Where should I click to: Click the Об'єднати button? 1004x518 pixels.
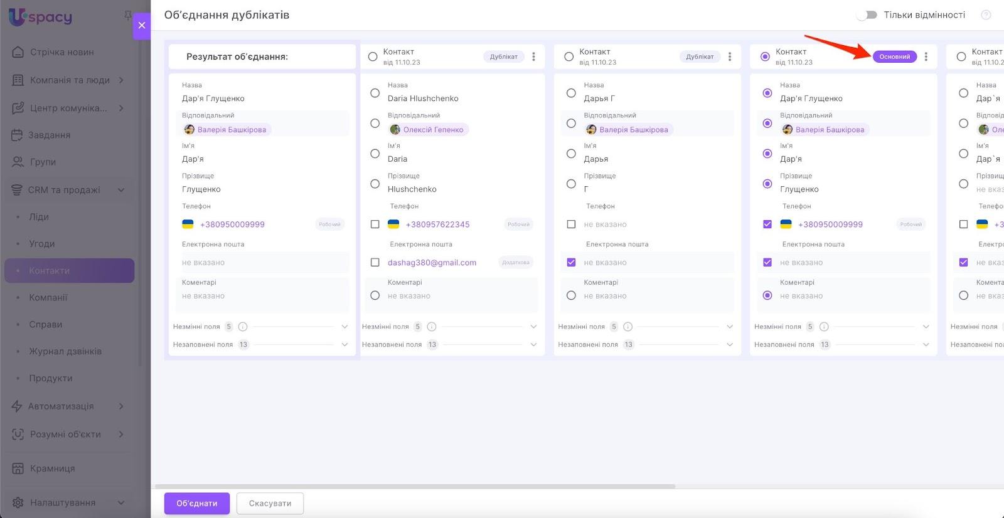[196, 504]
